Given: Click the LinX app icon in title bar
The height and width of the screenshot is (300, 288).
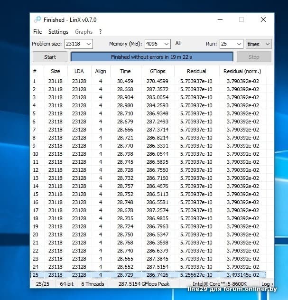Looking at the screenshot, I should pos(37,19).
